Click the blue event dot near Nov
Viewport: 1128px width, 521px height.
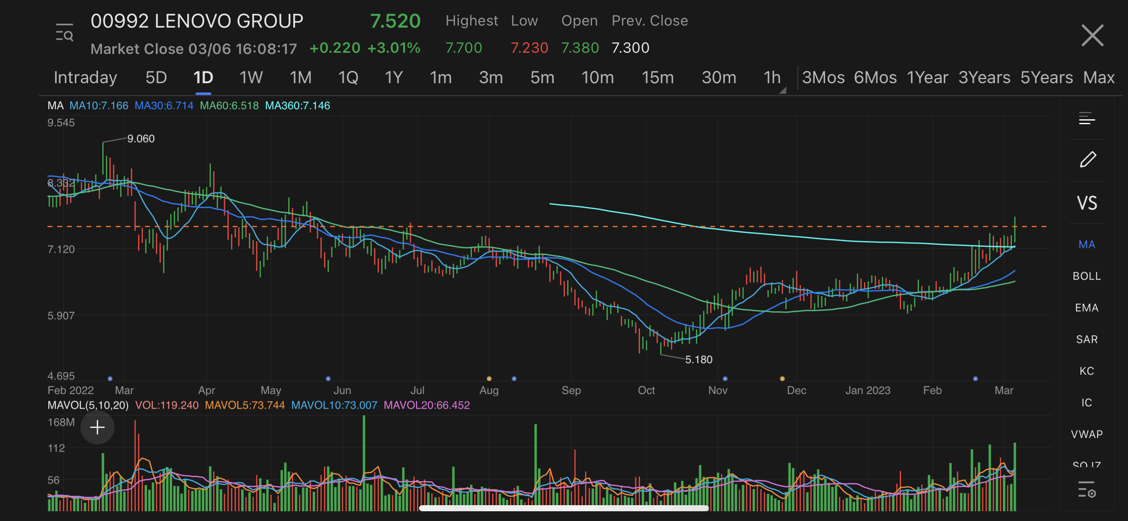(x=725, y=379)
